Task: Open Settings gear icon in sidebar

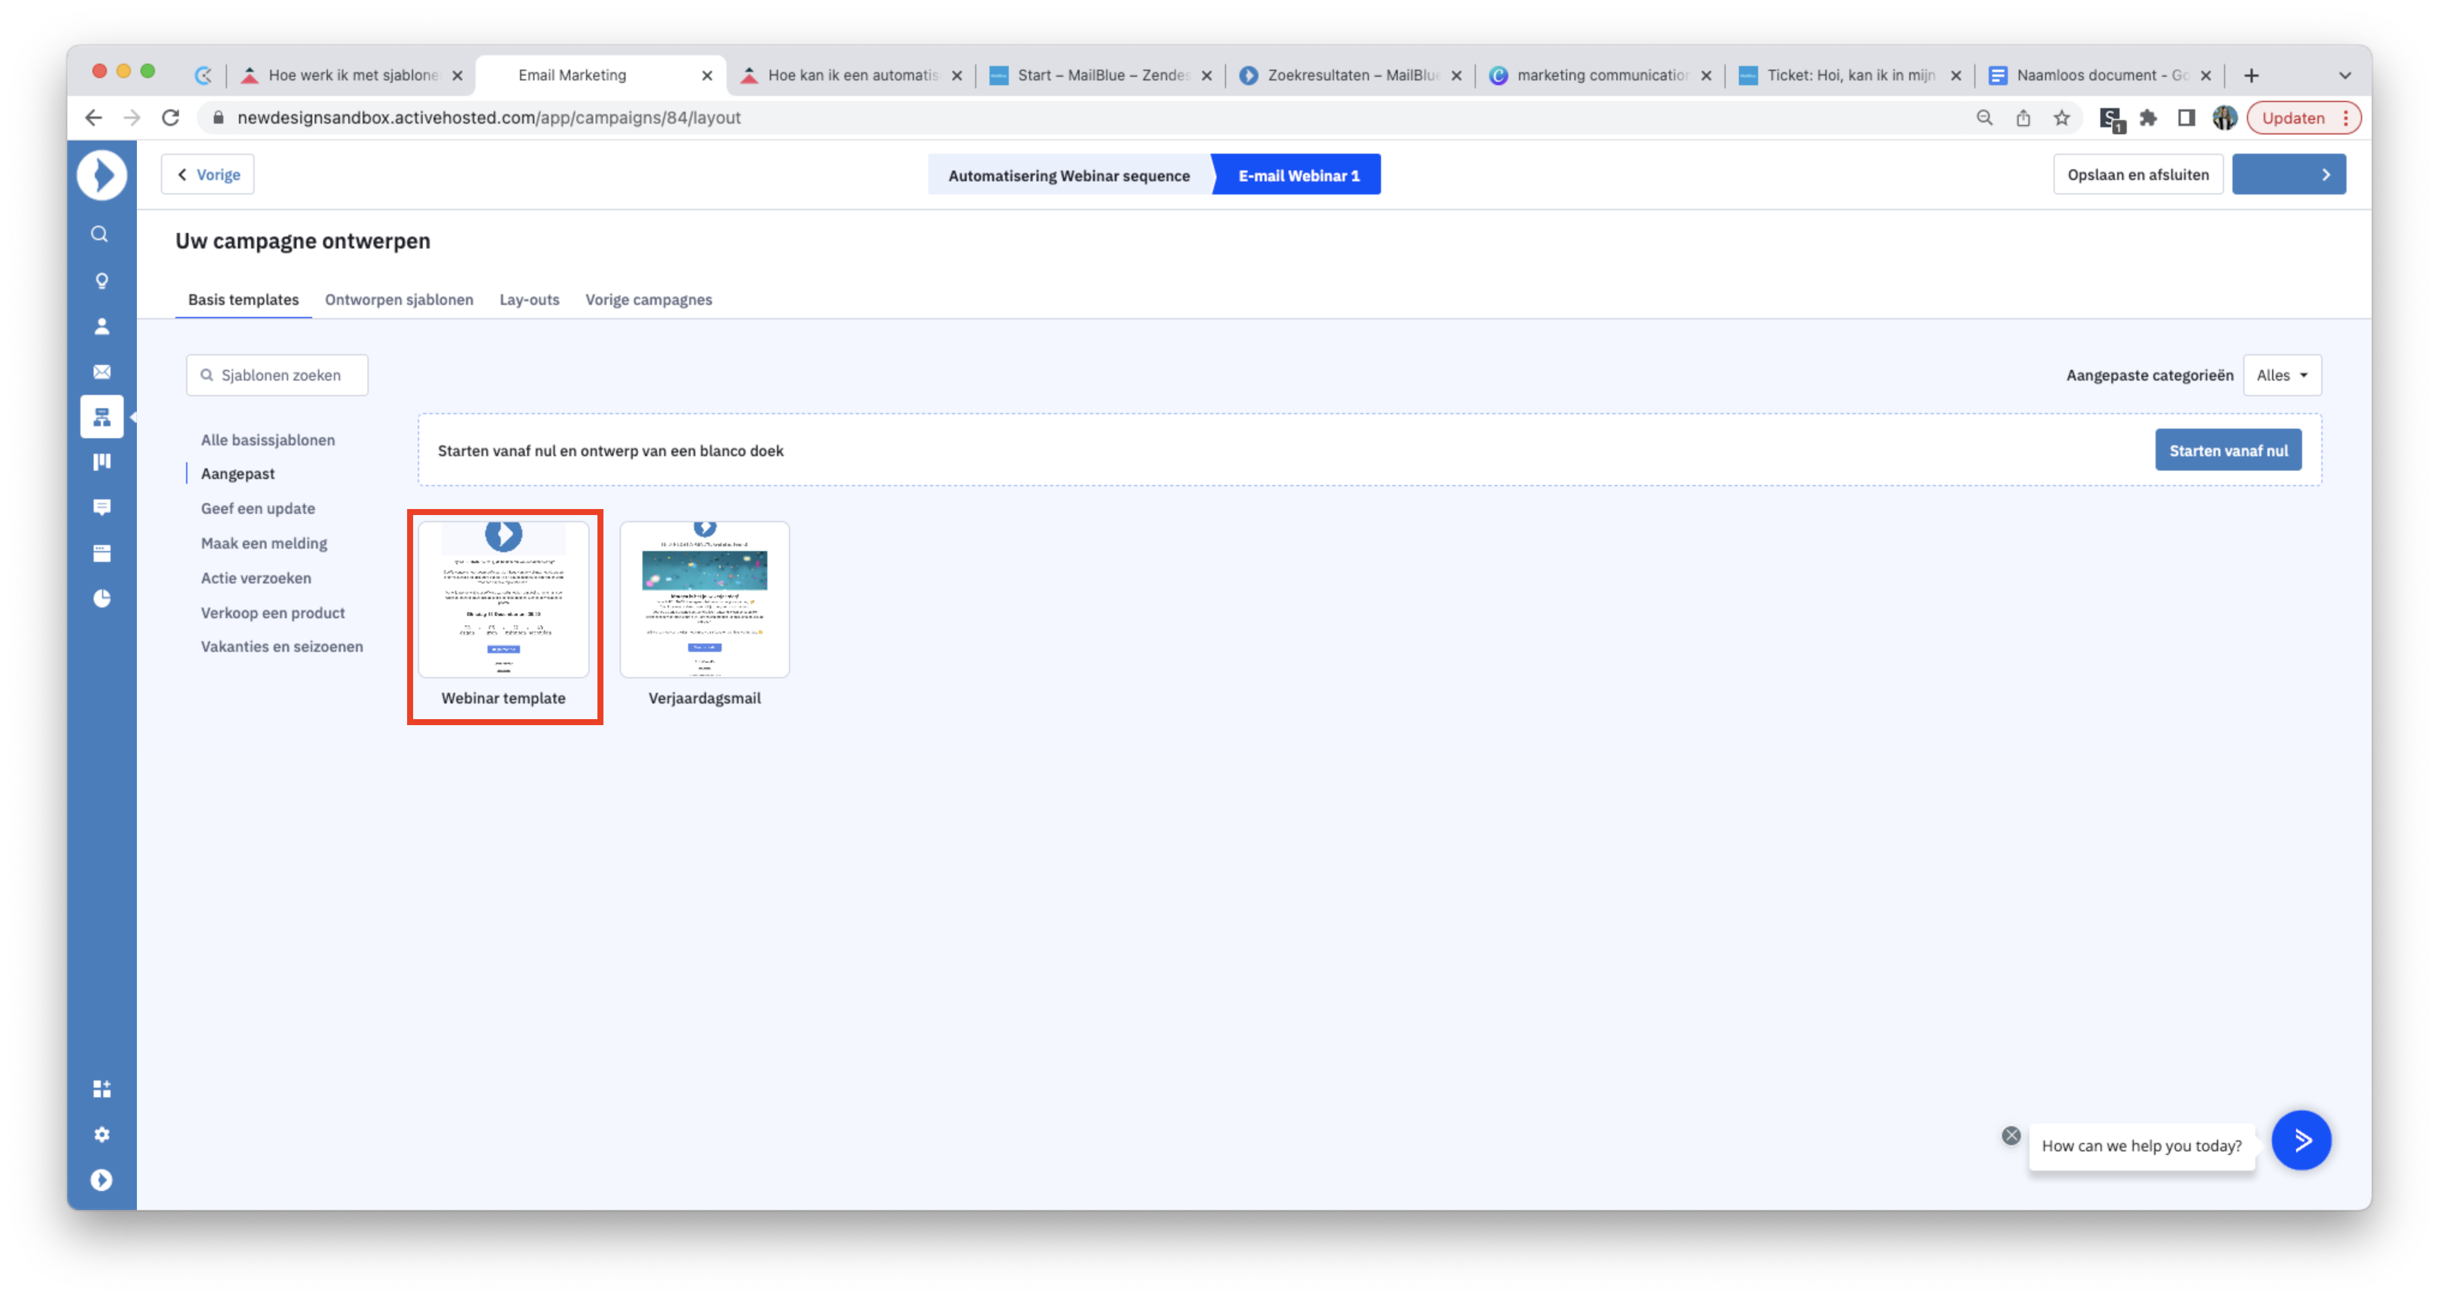Action: [x=101, y=1135]
